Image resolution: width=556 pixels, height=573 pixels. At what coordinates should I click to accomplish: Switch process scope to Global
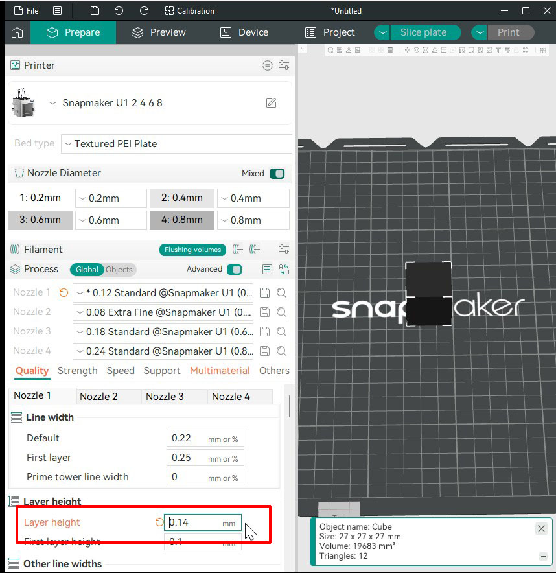coord(87,270)
